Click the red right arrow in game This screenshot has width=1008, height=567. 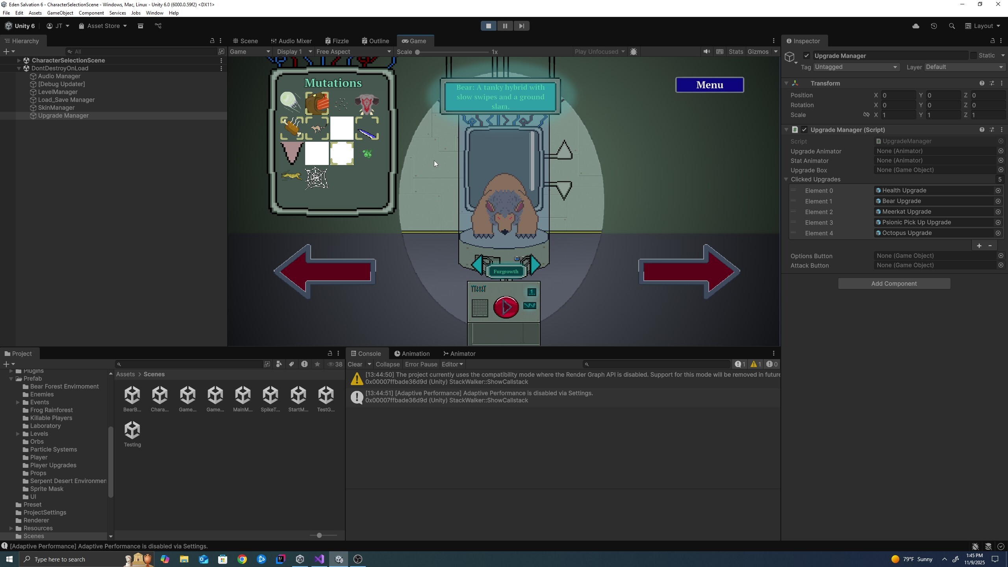(689, 271)
